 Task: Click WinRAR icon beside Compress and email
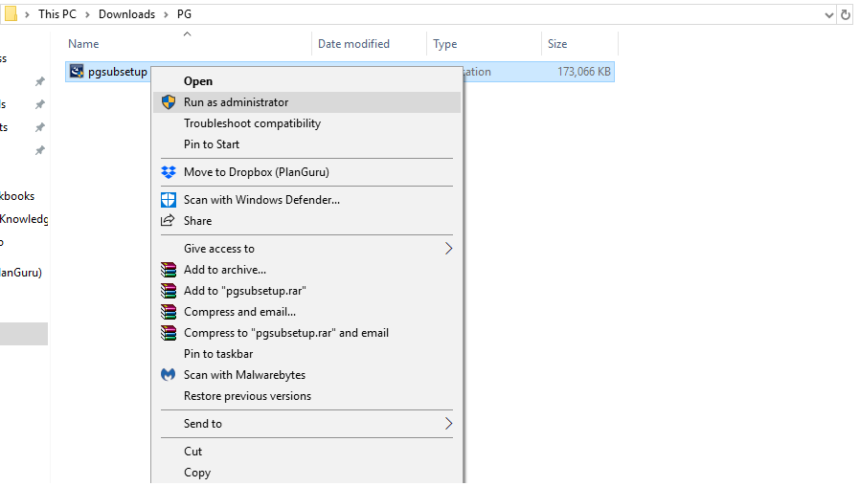pos(169,312)
